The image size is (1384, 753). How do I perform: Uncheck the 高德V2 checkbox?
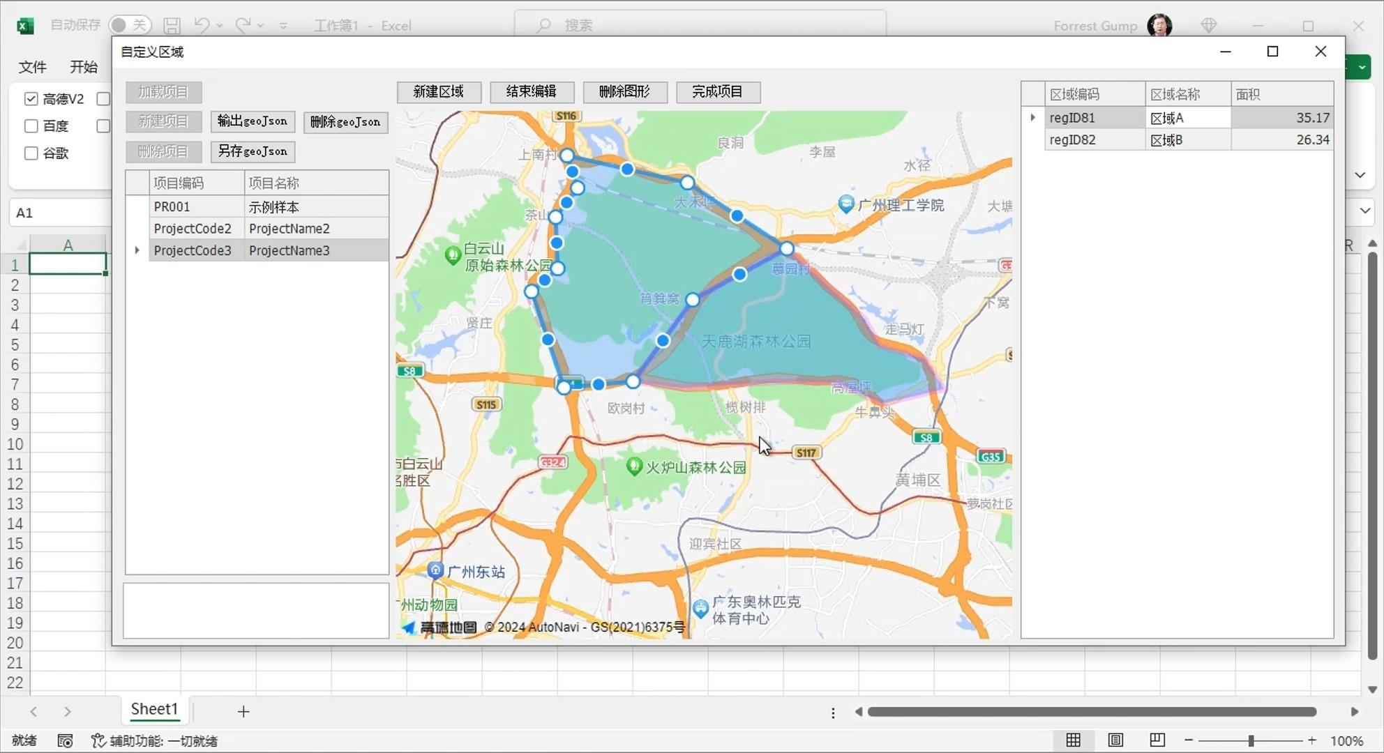point(31,98)
